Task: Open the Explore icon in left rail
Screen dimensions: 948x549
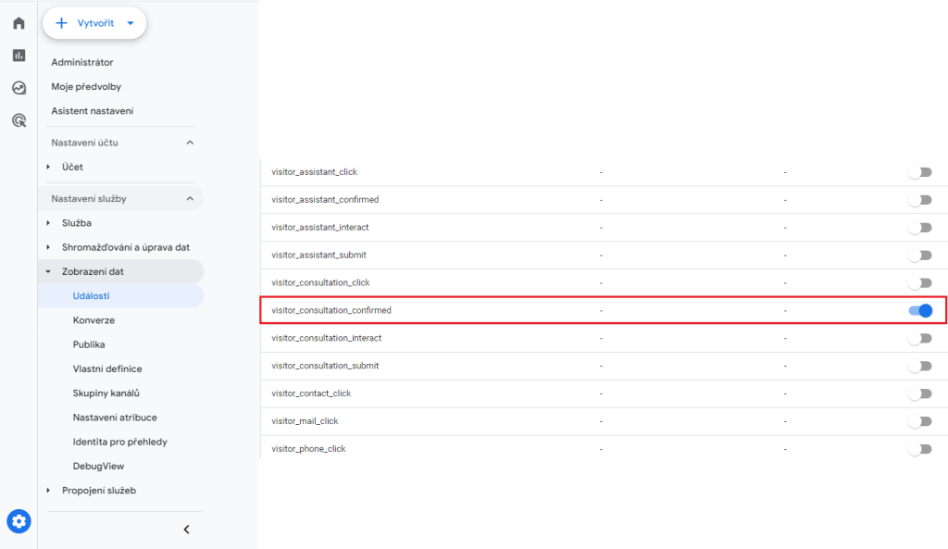Action: [x=19, y=88]
